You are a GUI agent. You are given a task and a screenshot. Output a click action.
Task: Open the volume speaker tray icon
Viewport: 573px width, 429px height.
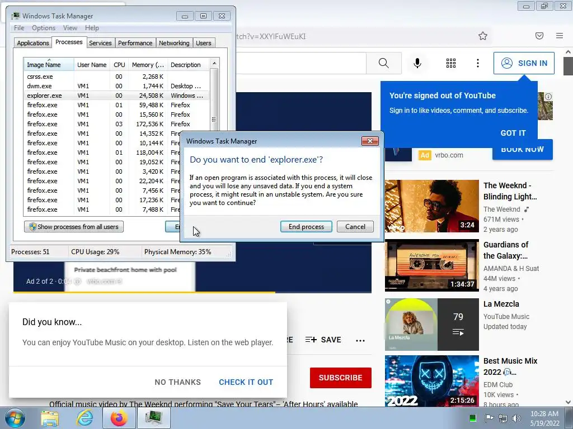pos(516,418)
